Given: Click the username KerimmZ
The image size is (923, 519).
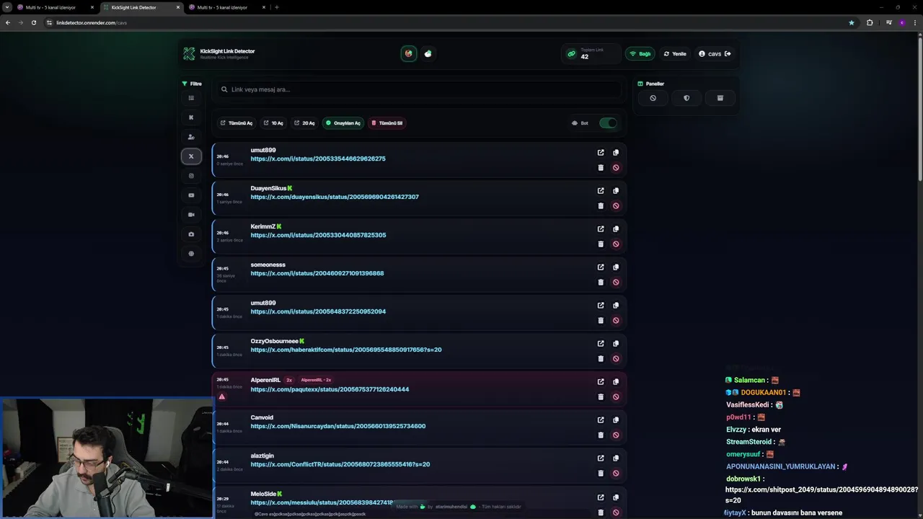Looking at the screenshot, I should point(263,226).
